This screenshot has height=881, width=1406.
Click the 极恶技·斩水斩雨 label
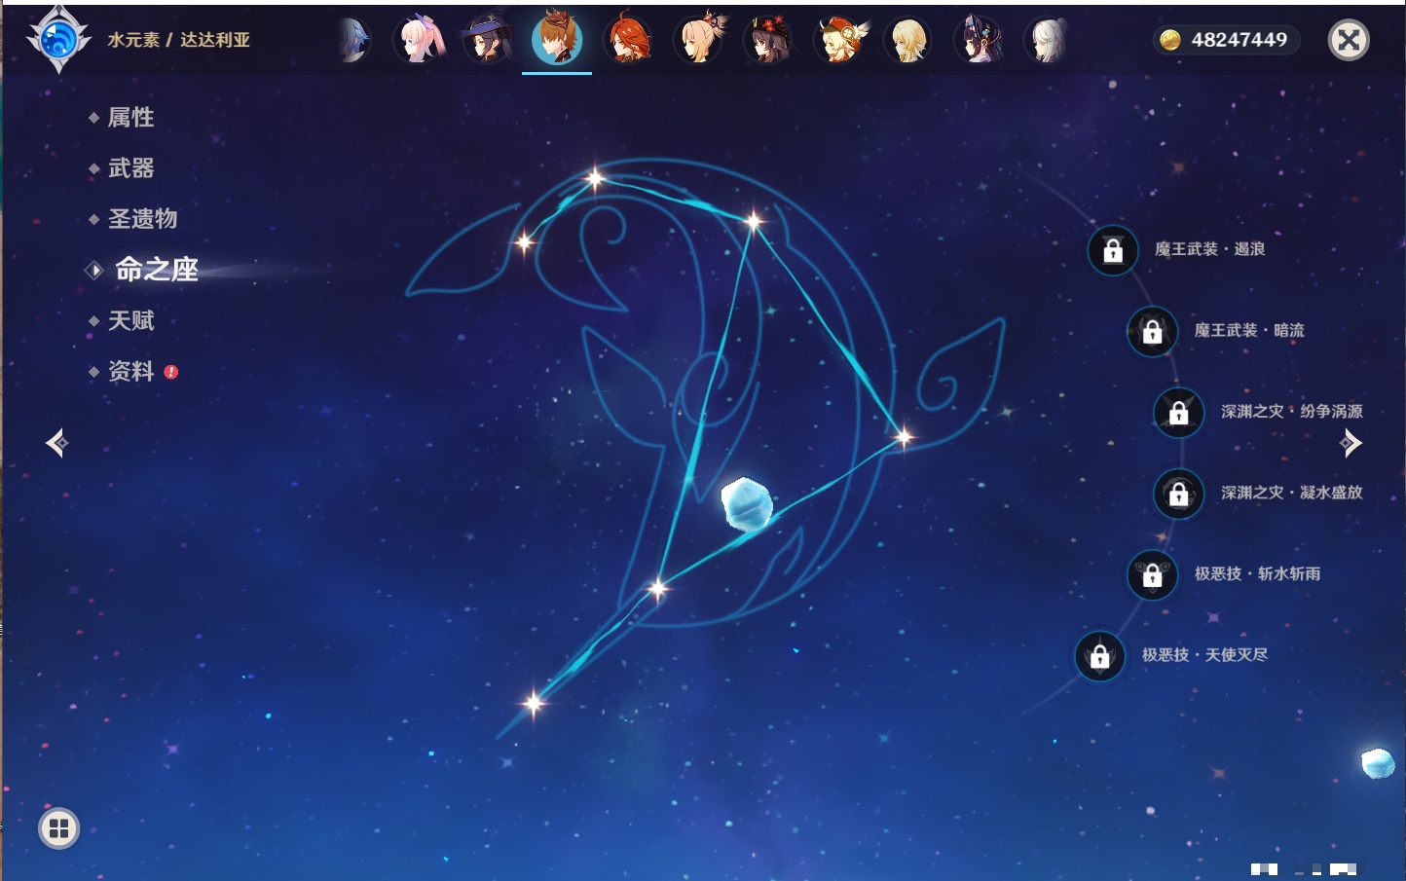(x=1258, y=573)
